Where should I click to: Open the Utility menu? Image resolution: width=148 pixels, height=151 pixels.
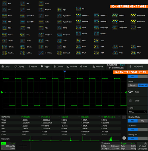point(6,67)
